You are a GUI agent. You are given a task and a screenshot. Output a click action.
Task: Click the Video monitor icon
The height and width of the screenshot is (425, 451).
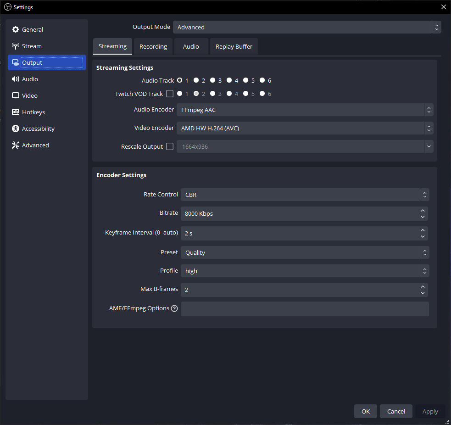pos(16,95)
